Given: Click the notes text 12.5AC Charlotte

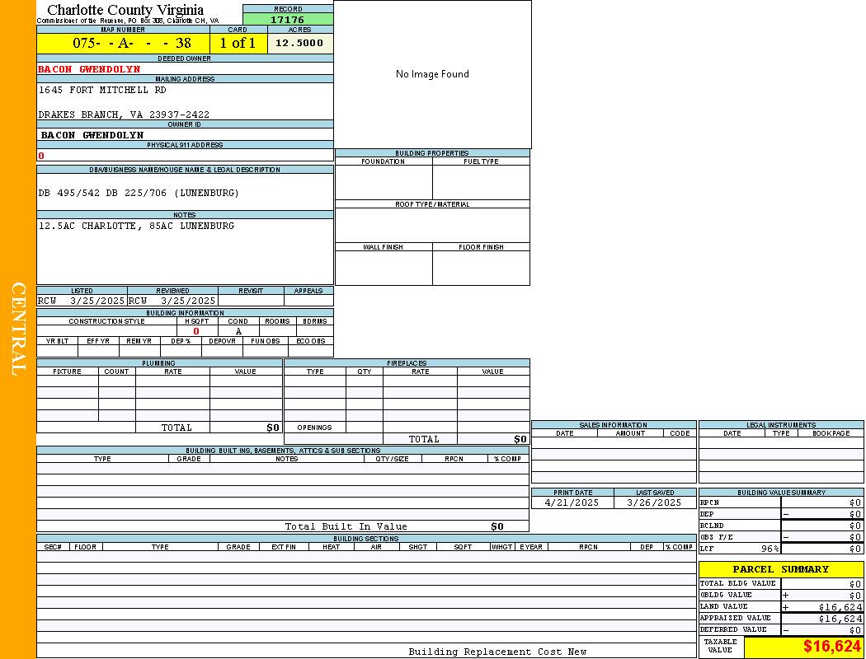Looking at the screenshot, I should 136,226.
